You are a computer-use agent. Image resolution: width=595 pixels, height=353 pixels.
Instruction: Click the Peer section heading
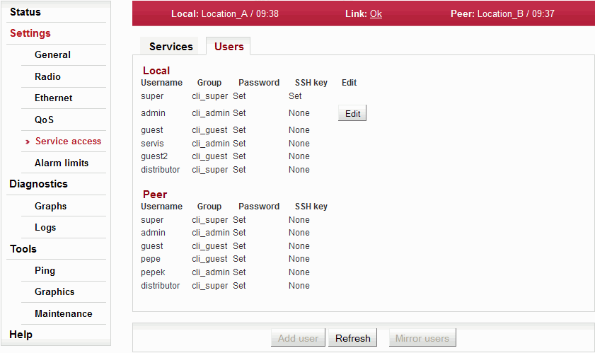(155, 195)
